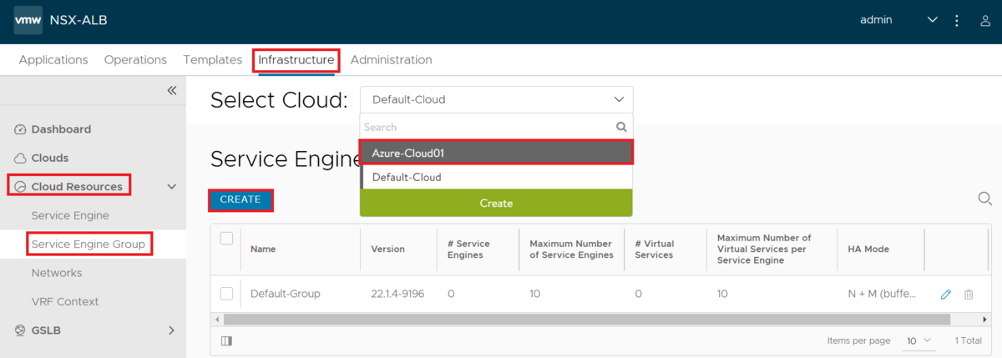
Task: Open Dashboard in the sidebar
Action: (x=61, y=129)
